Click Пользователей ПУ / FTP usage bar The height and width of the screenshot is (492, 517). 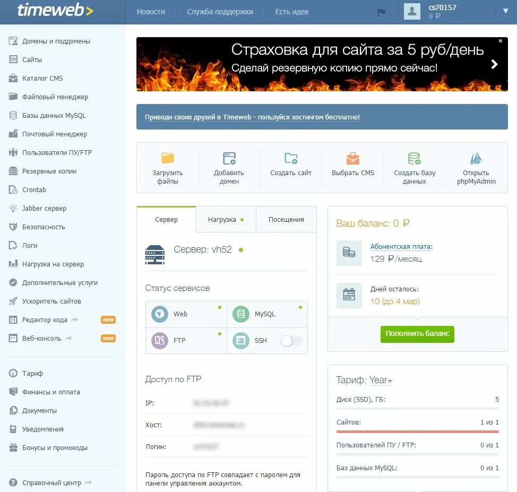(x=417, y=454)
